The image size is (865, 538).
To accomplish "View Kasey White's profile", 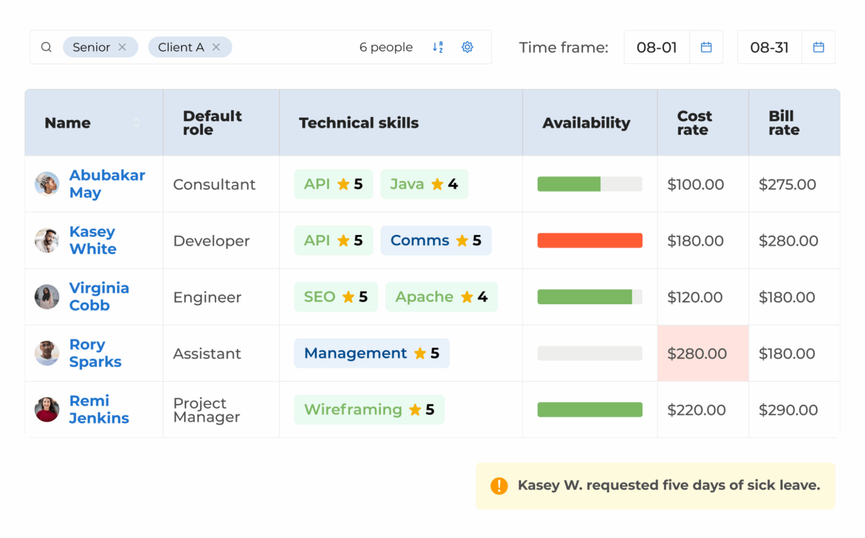I will [92, 241].
